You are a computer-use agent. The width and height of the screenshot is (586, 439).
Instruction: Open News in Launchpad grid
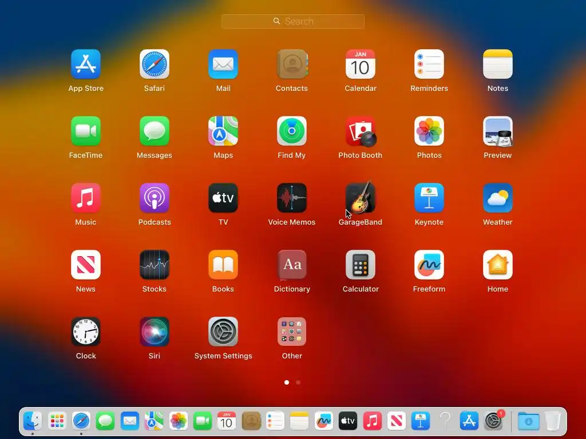(x=86, y=265)
